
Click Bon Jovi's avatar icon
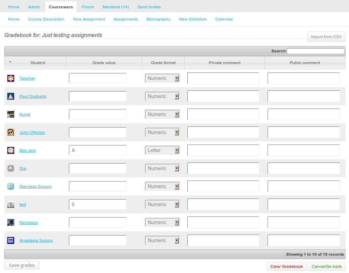click(x=11, y=150)
